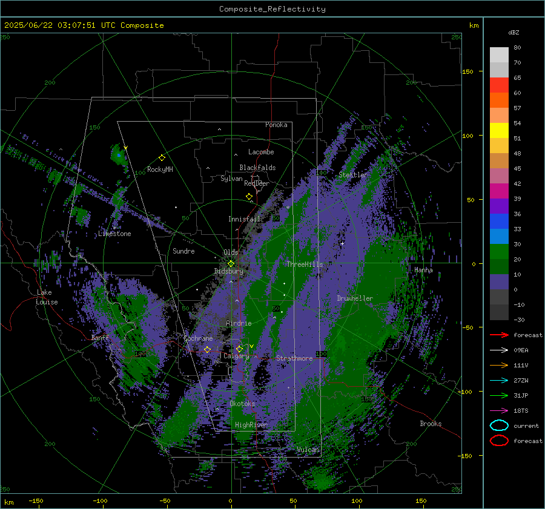Click the Sundre label
The width and height of the screenshot is (545, 509).
pos(183,251)
